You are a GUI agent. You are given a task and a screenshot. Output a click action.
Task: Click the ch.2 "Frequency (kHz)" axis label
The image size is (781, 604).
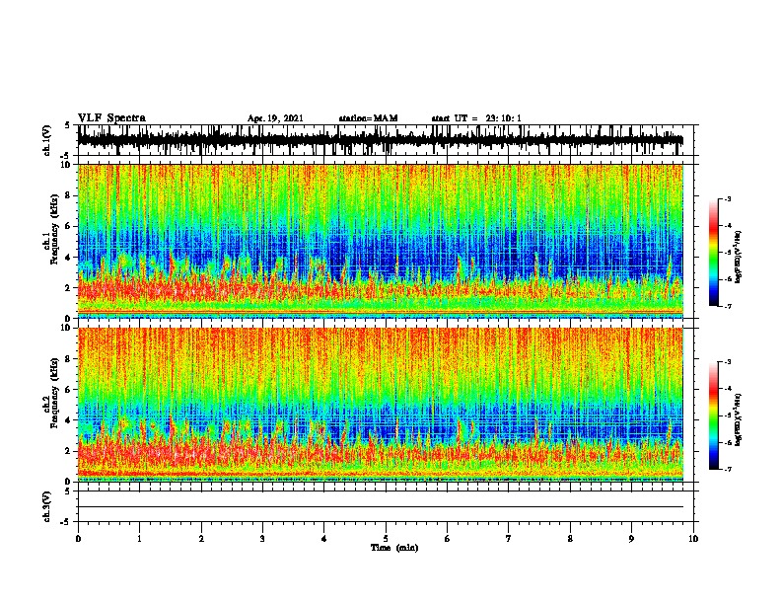click(54, 393)
